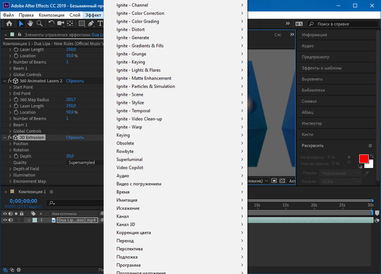Expand the Depth of Field property group
The image size is (381, 274).
point(10,169)
